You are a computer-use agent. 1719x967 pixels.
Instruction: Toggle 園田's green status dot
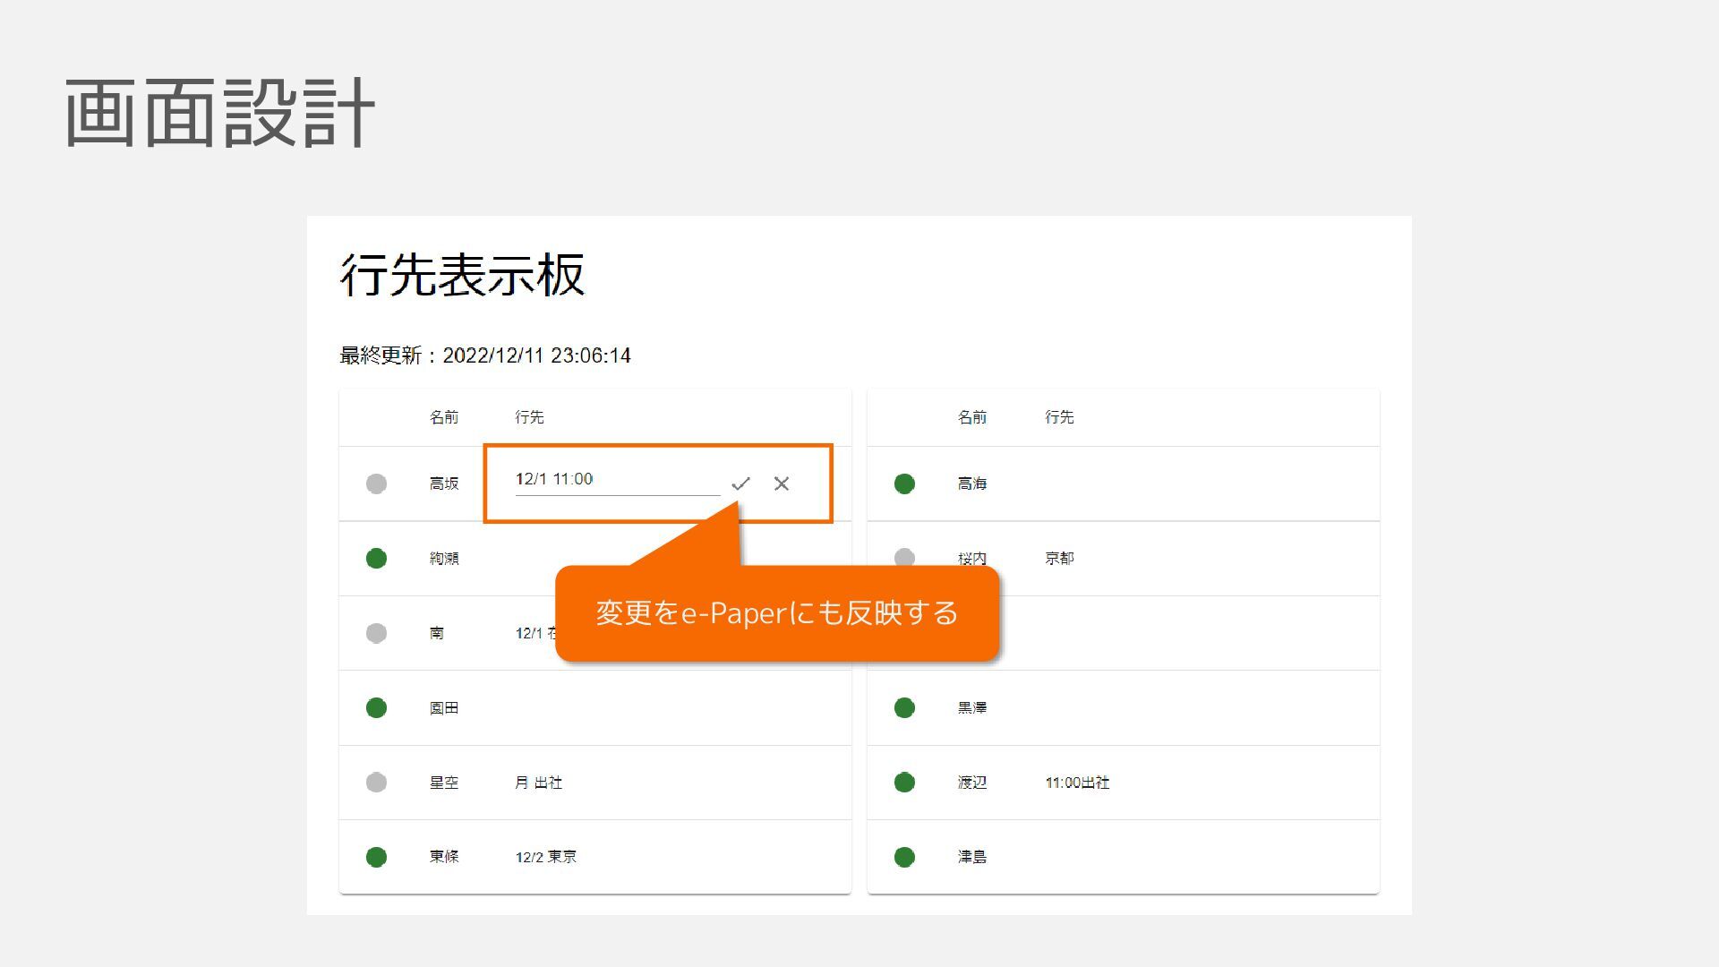tap(376, 708)
